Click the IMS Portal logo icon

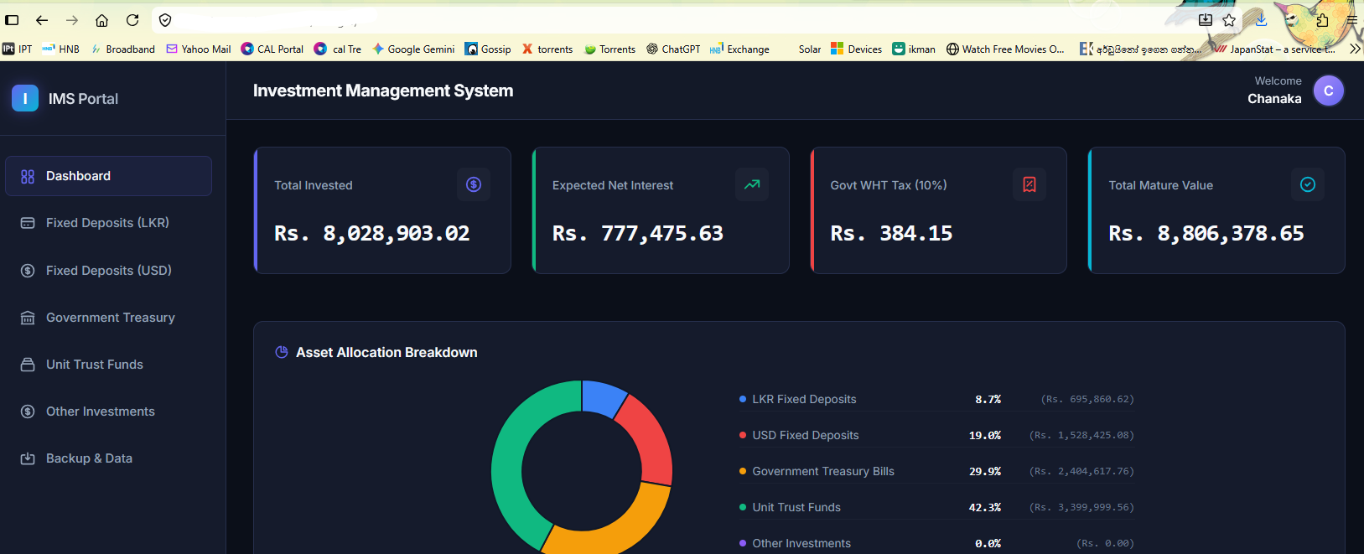pyautogui.click(x=25, y=98)
